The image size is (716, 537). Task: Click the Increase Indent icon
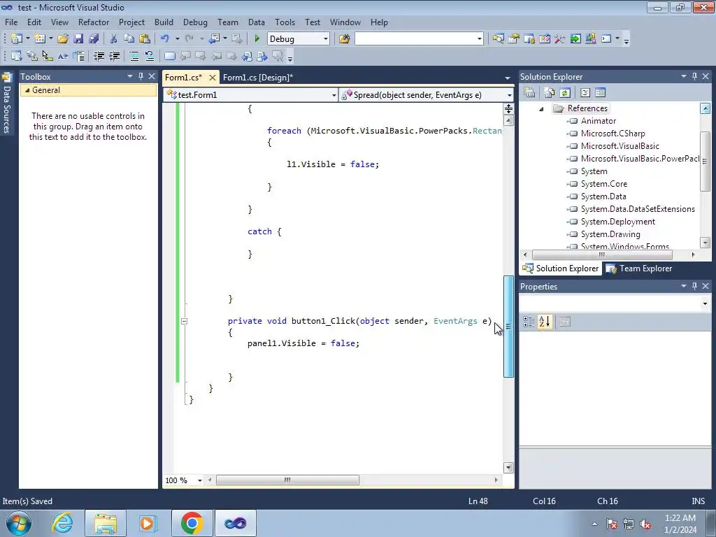[x=114, y=56]
